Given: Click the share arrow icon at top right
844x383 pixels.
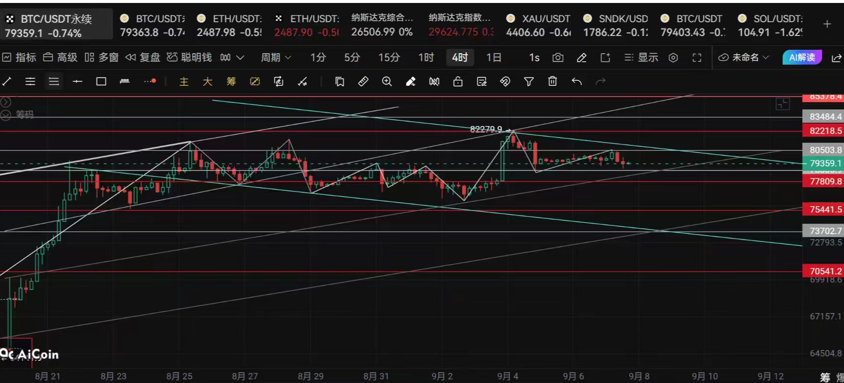Looking at the screenshot, I should point(836,58).
